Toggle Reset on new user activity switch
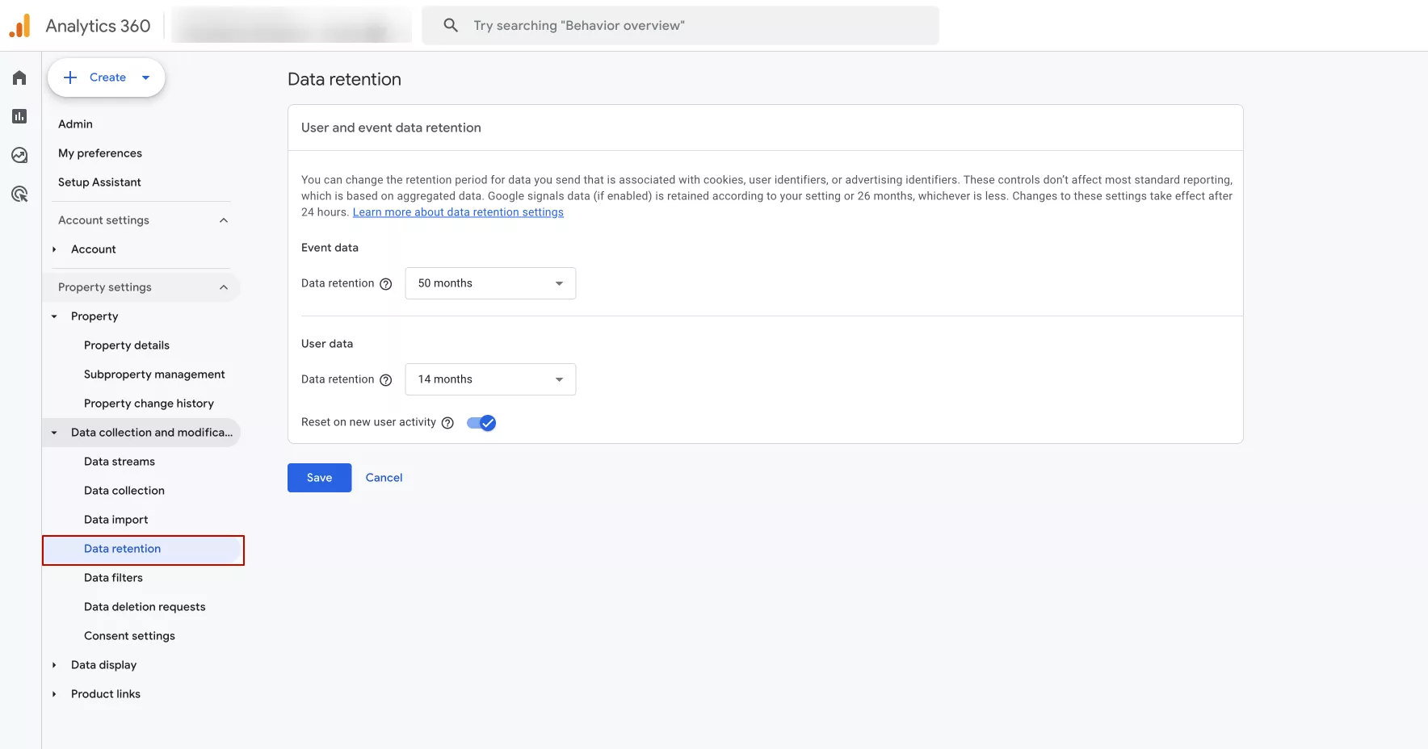Screen dimensions: 1428x749 pyautogui.click(x=481, y=423)
